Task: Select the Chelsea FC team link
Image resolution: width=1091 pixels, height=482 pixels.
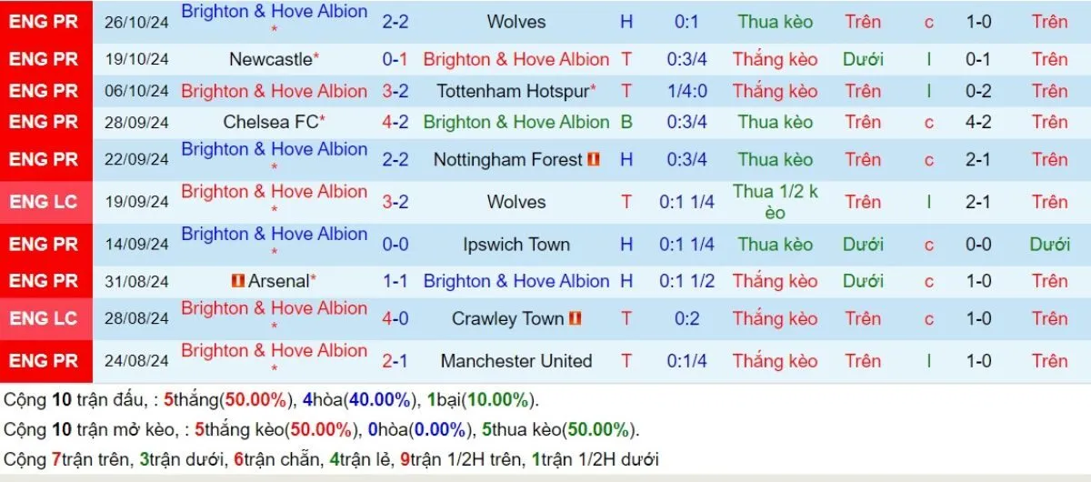Action: pyautogui.click(x=270, y=122)
